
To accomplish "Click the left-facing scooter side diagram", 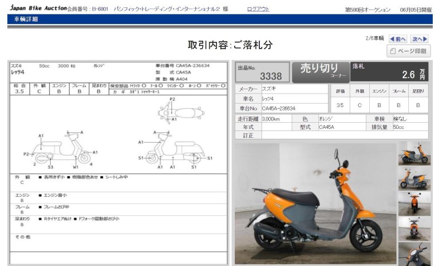I will pyautogui.click(x=61, y=148).
